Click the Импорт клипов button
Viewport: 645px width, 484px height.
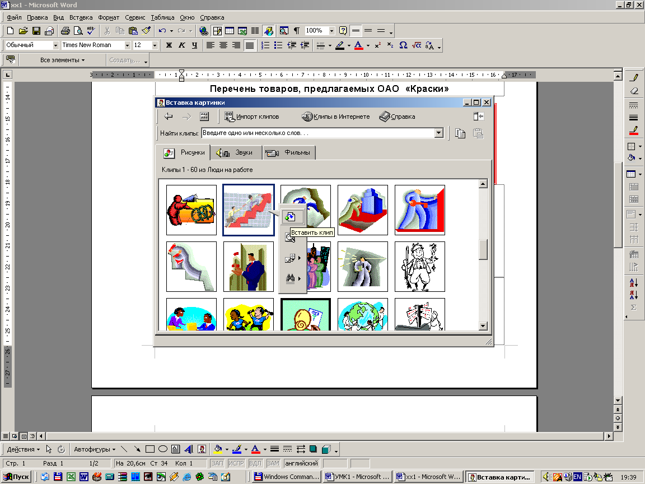[x=252, y=117]
